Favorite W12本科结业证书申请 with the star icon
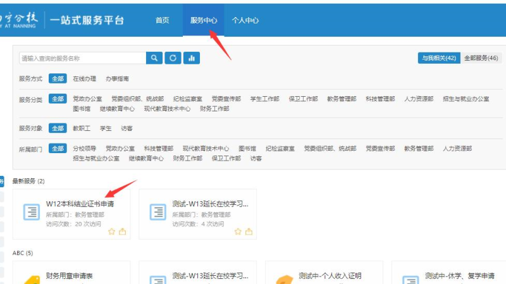The width and height of the screenshot is (506, 284). pyautogui.click(x=112, y=232)
